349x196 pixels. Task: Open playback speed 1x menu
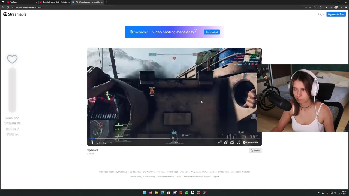pos(219,143)
